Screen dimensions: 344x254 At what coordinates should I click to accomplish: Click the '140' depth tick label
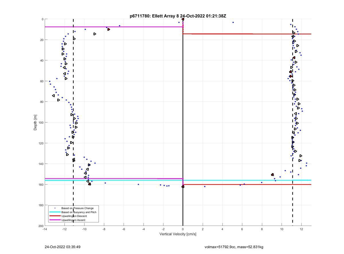coord(41,164)
